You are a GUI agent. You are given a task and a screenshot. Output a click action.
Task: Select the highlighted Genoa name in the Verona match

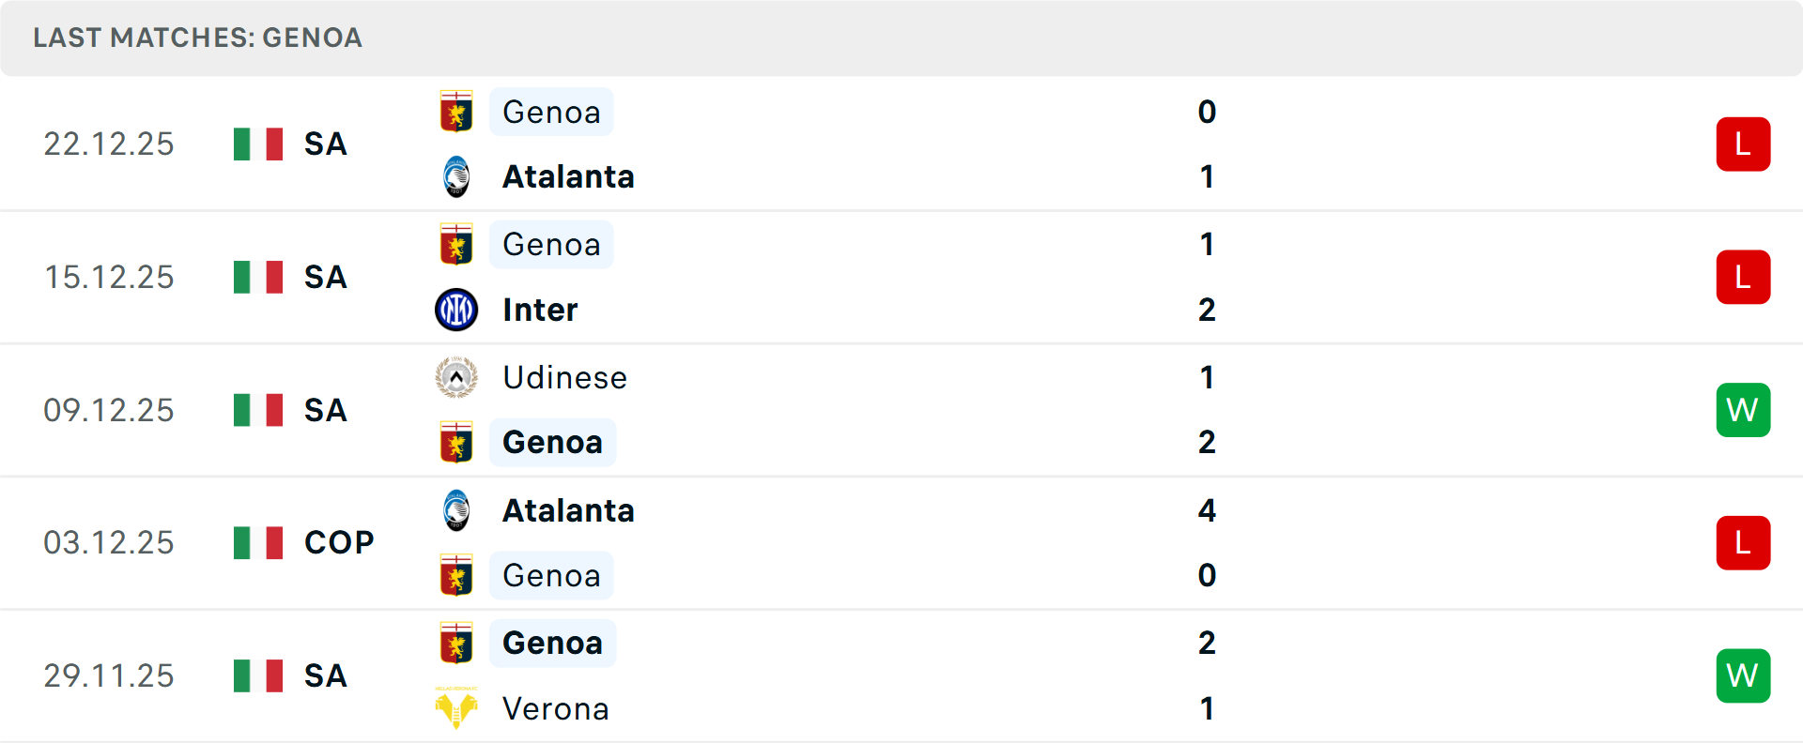coord(552,643)
